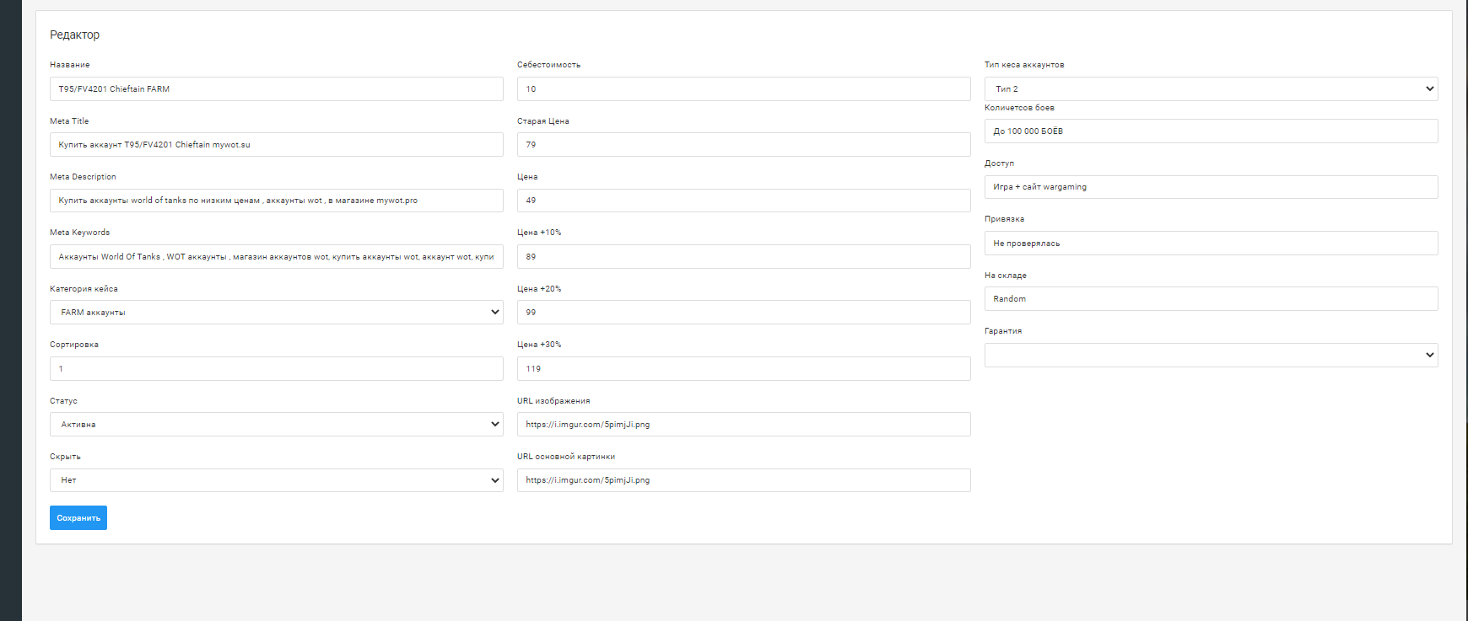The height and width of the screenshot is (621, 1468).
Task: Click the Название input field
Action: (x=276, y=88)
